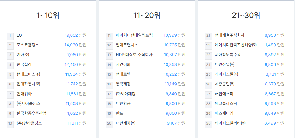Viewport: 295px width, 138px height.
Task: Click the rank 11 number badge
Action: 109,36
